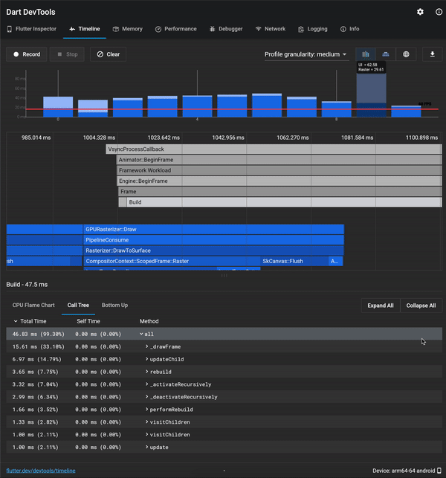Select the highlighted tallest frame bar
Image resolution: width=446 pixels, height=478 pixels.
tap(372, 95)
